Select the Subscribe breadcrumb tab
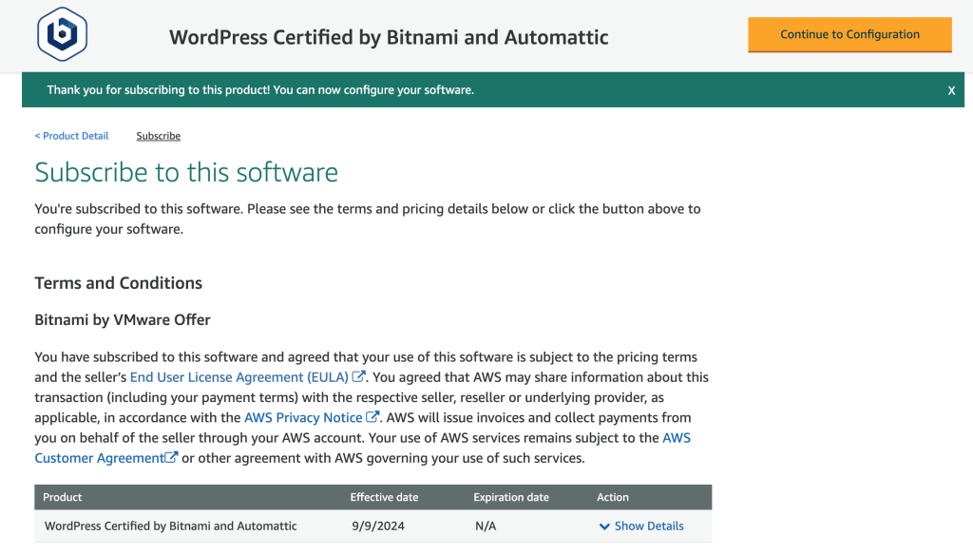This screenshot has width=973, height=554. (x=159, y=136)
